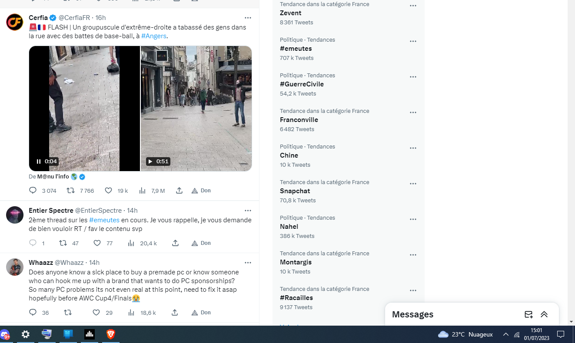This screenshot has width=575, height=343.
Task: Open more options for the Zevent trend
Action: pyautogui.click(x=413, y=6)
